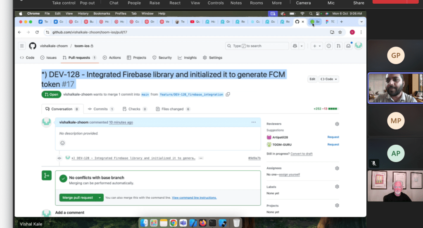This screenshot has height=228, width=423.
Task: Expand the create new plus dropdown
Action: click(317, 46)
